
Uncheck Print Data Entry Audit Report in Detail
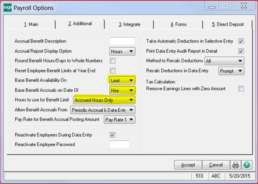tap(241, 51)
